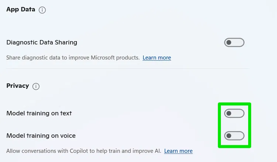This screenshot has height=162, width=277.
Task: Turn on Model training on voice
Action: coord(234,136)
